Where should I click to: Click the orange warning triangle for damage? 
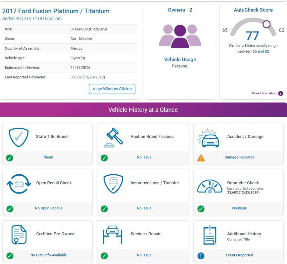click(201, 158)
